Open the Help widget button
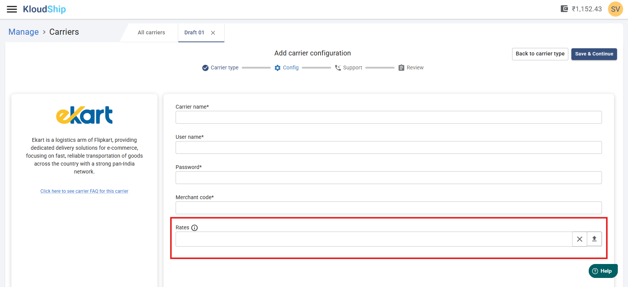The height and width of the screenshot is (287, 628). point(603,271)
